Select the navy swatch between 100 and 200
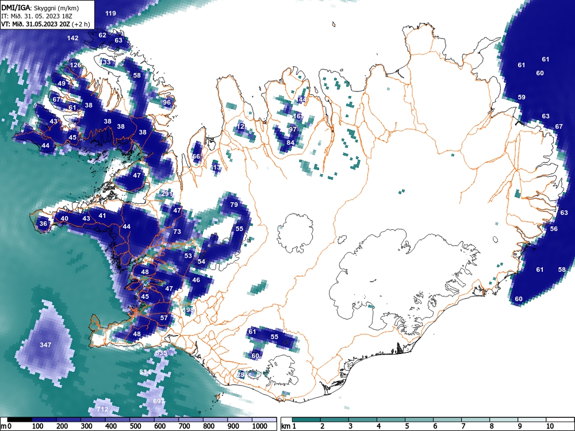The width and height of the screenshot is (575, 431). tap(44, 420)
